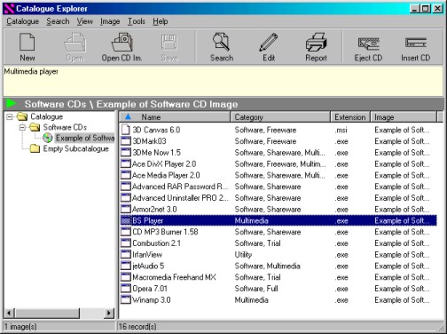Sort list by the Extension column header
The image size is (447, 334).
coord(350,117)
